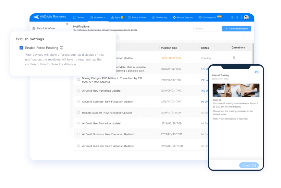Viewport: 281px width, 188px height.
Task: Click Create Notification button
Action: click(x=236, y=29)
